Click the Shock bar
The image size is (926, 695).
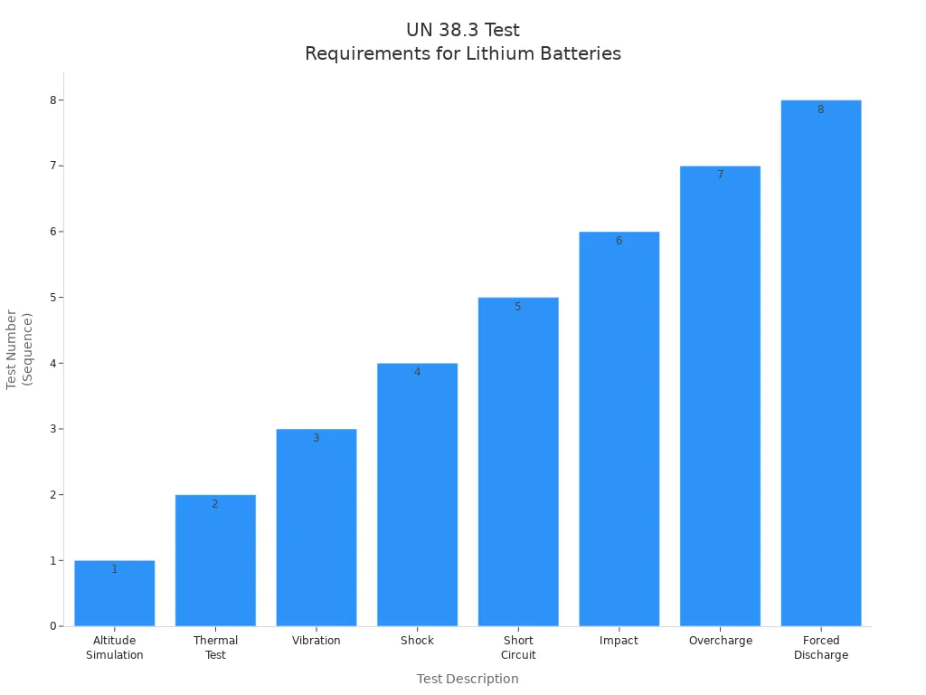[x=418, y=493]
